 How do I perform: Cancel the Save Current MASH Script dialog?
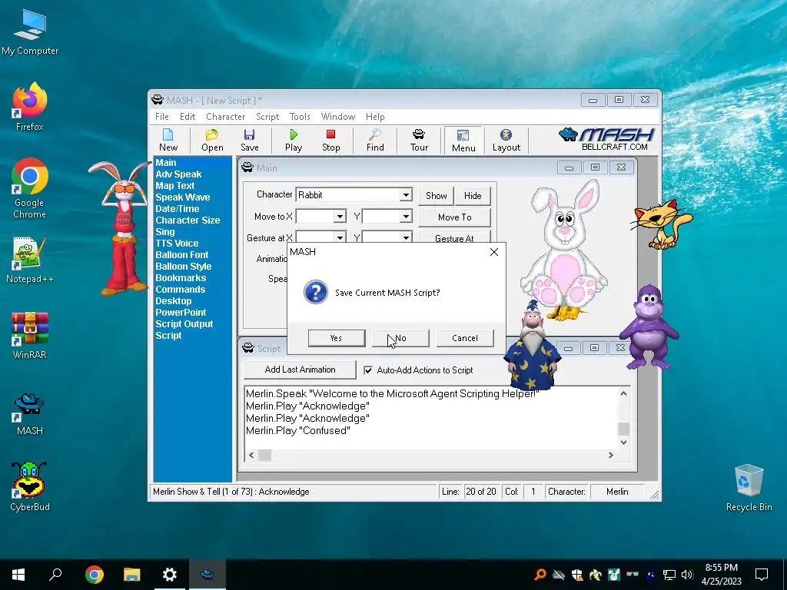[x=465, y=338]
